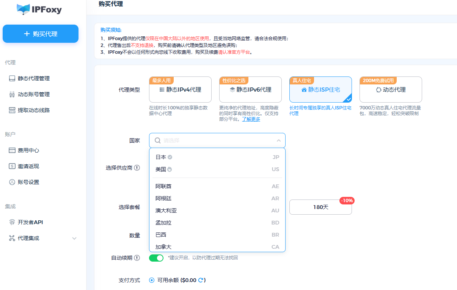Click the 静态IPv4代理 server icon

(162, 90)
